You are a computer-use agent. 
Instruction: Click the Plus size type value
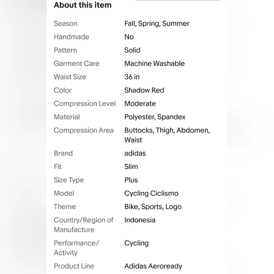[x=131, y=180]
